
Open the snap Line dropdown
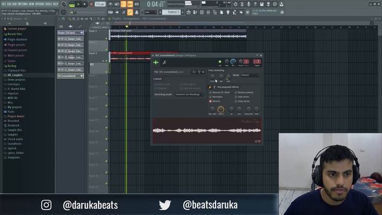pyautogui.click(x=150, y=12)
